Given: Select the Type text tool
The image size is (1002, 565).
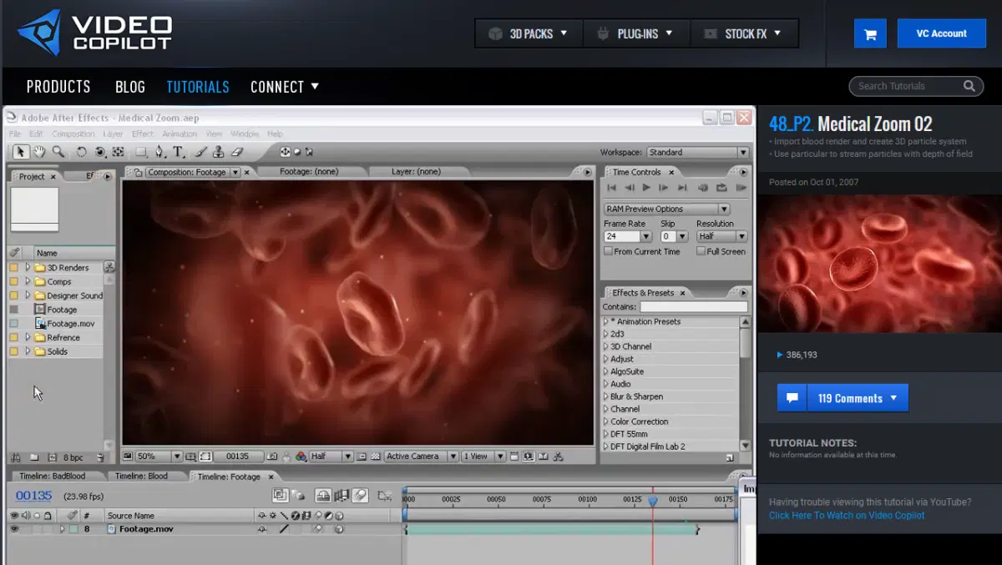Looking at the screenshot, I should [179, 152].
